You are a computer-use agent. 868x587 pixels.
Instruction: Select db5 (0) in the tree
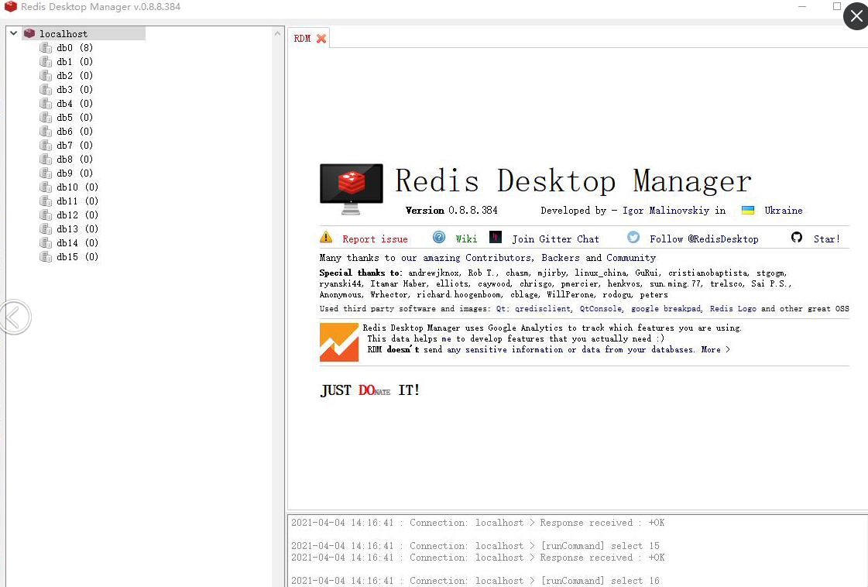[75, 118]
